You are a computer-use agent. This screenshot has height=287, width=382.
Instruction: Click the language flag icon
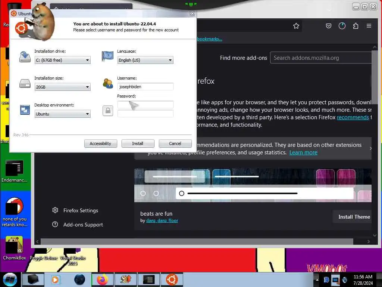pyautogui.click(x=107, y=56)
